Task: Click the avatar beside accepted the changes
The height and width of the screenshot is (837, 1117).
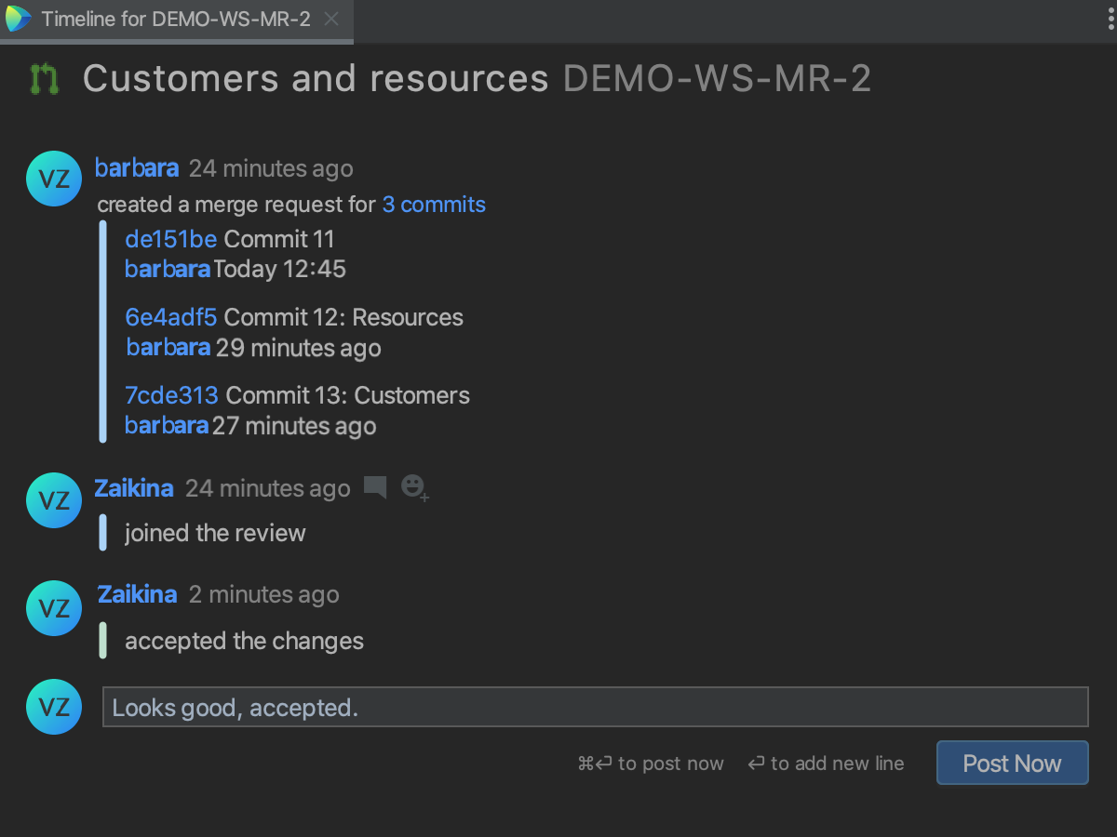Action: pos(54,608)
